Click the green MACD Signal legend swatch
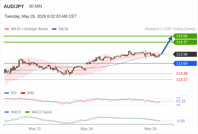 tap(27, 112)
